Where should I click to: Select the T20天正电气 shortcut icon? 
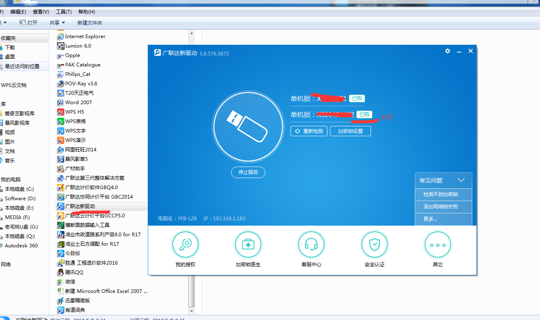pyautogui.click(x=61, y=93)
